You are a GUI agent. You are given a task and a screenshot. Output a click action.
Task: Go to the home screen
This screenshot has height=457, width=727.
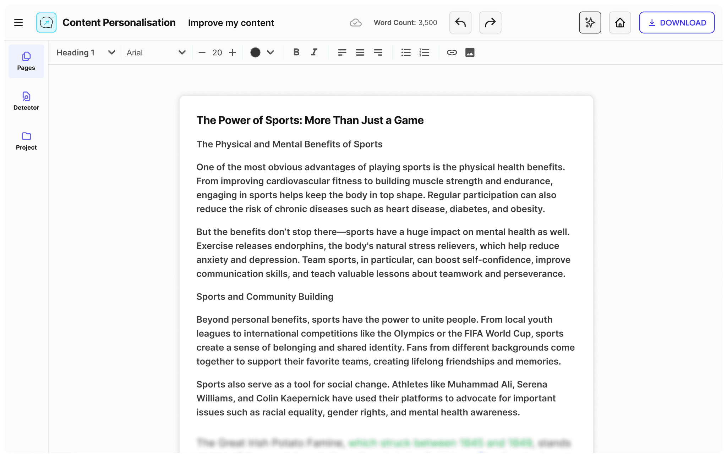[620, 23]
